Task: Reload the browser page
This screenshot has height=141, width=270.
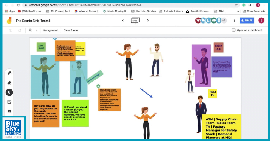Action: tap(18, 5)
